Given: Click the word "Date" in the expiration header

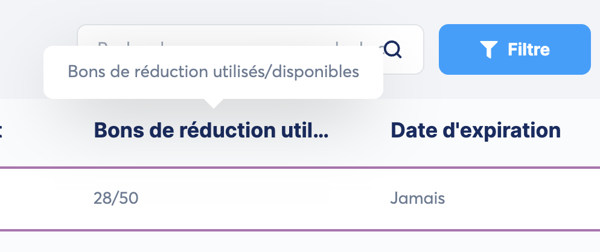Looking at the screenshot, I should (x=409, y=130).
